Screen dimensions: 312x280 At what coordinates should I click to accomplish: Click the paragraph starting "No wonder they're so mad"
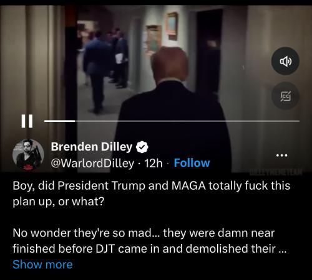click(x=150, y=241)
